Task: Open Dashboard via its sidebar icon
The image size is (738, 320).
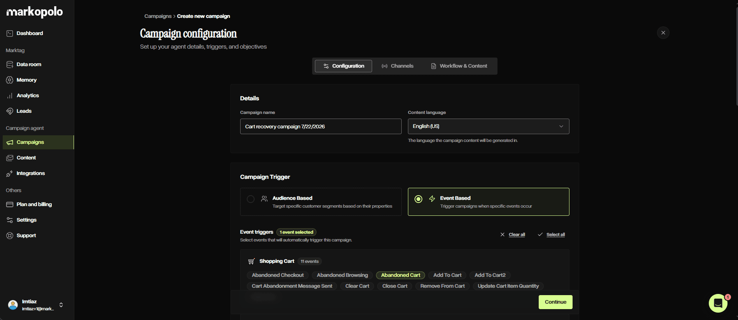Action: [x=10, y=33]
